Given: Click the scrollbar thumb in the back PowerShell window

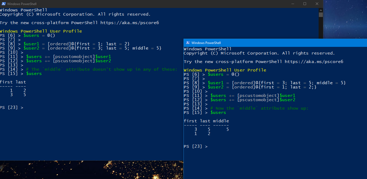Looking at the screenshot, I should [x=321, y=15].
